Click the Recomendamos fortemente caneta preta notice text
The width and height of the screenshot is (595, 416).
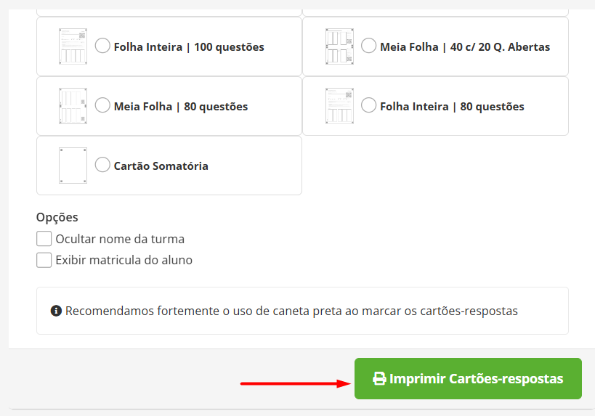point(291,311)
